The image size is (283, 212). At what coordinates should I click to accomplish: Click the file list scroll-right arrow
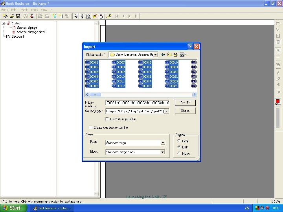195,95
